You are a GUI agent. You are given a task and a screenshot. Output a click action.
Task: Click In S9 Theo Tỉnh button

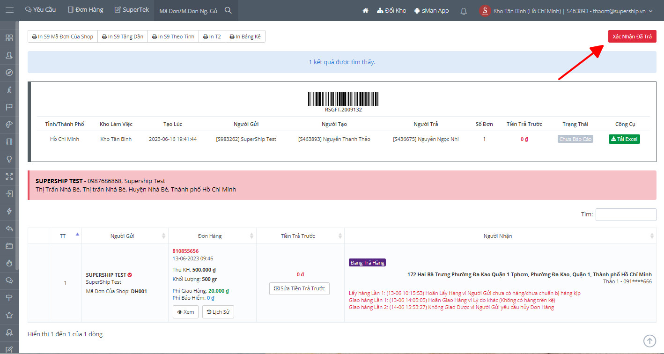[x=173, y=37]
